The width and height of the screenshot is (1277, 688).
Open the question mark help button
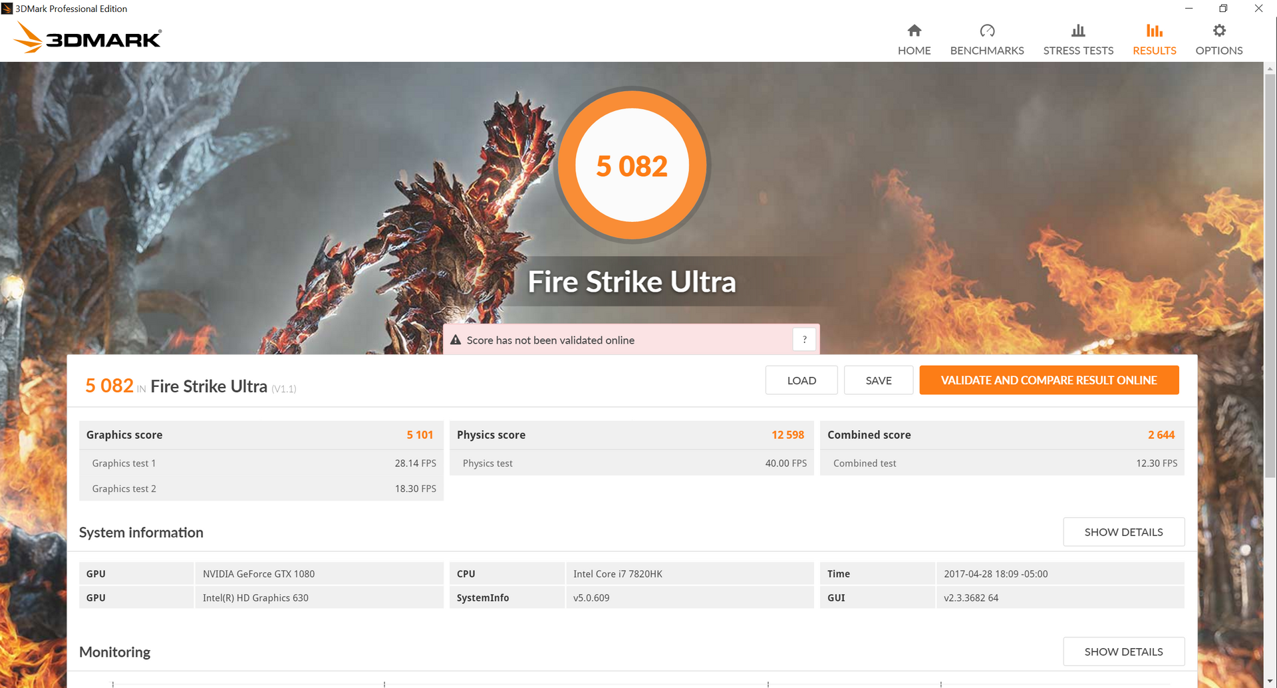click(x=804, y=340)
